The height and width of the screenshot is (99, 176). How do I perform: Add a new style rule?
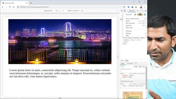(x=144, y=67)
